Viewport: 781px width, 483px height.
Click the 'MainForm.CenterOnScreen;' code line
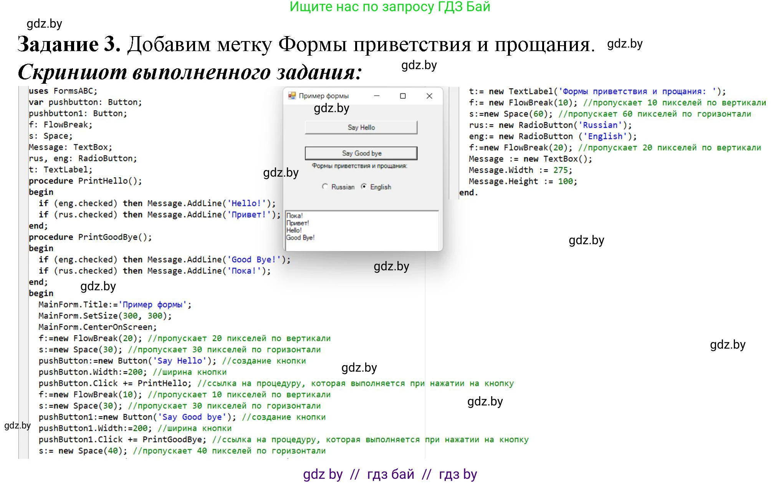[98, 327]
